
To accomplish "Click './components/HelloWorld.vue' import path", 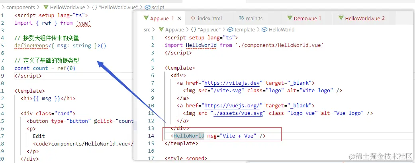I will point(279,45).
